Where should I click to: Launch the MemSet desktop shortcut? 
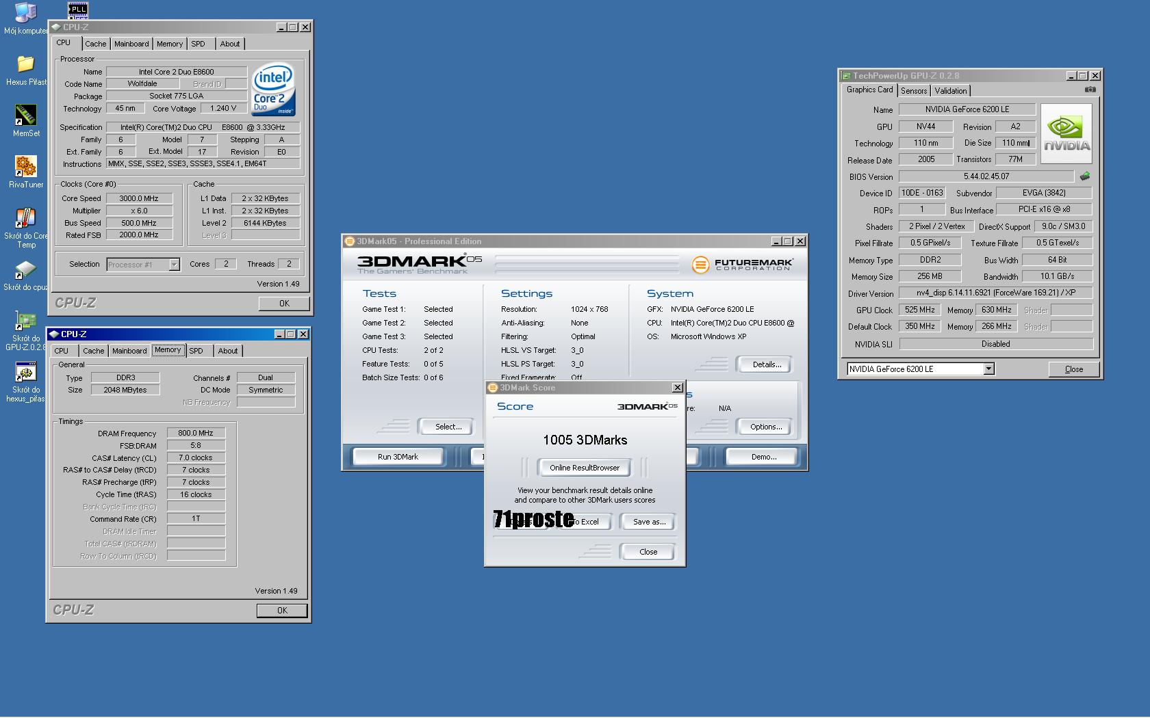tap(25, 115)
